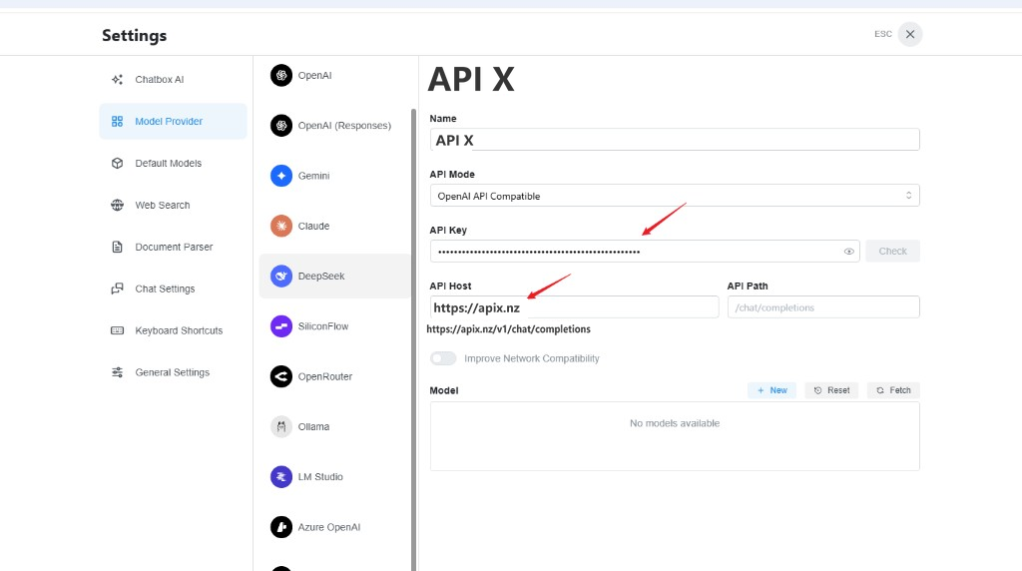This screenshot has height=571, width=1022.
Task: Click the Chatbox AI sparkle icon
Action: coord(118,80)
